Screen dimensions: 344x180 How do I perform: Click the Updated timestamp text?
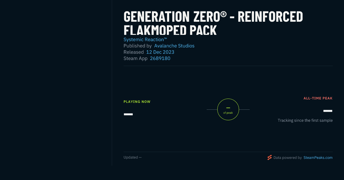pos(132,157)
